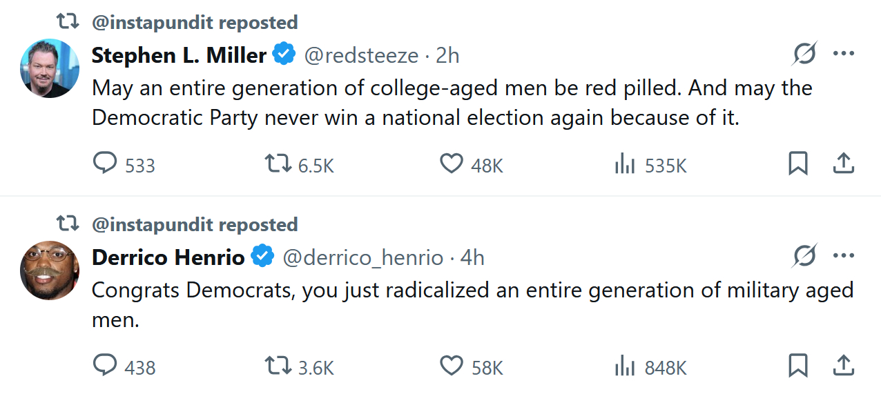
Task: Open the @derrico_henrio handle link
Action: (x=363, y=257)
